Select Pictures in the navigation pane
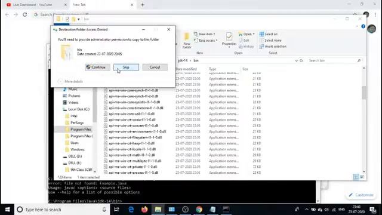The height and width of the screenshot is (215, 382). [72, 96]
